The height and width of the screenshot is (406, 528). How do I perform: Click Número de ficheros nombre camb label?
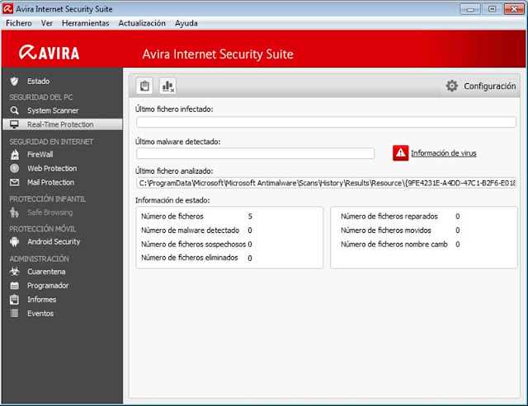pos(394,245)
